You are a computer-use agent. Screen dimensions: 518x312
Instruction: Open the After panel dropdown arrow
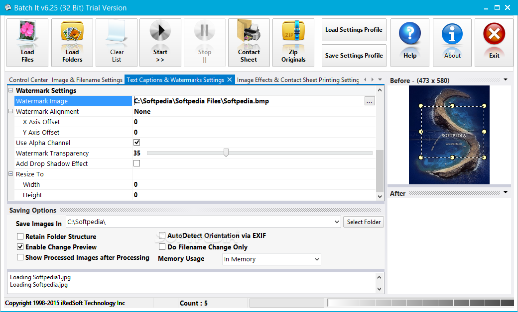(506, 192)
